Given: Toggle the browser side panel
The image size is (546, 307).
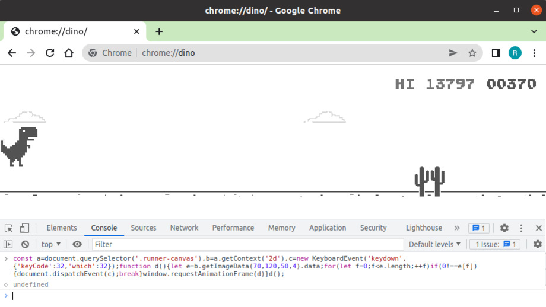Looking at the screenshot, I should 496,53.
